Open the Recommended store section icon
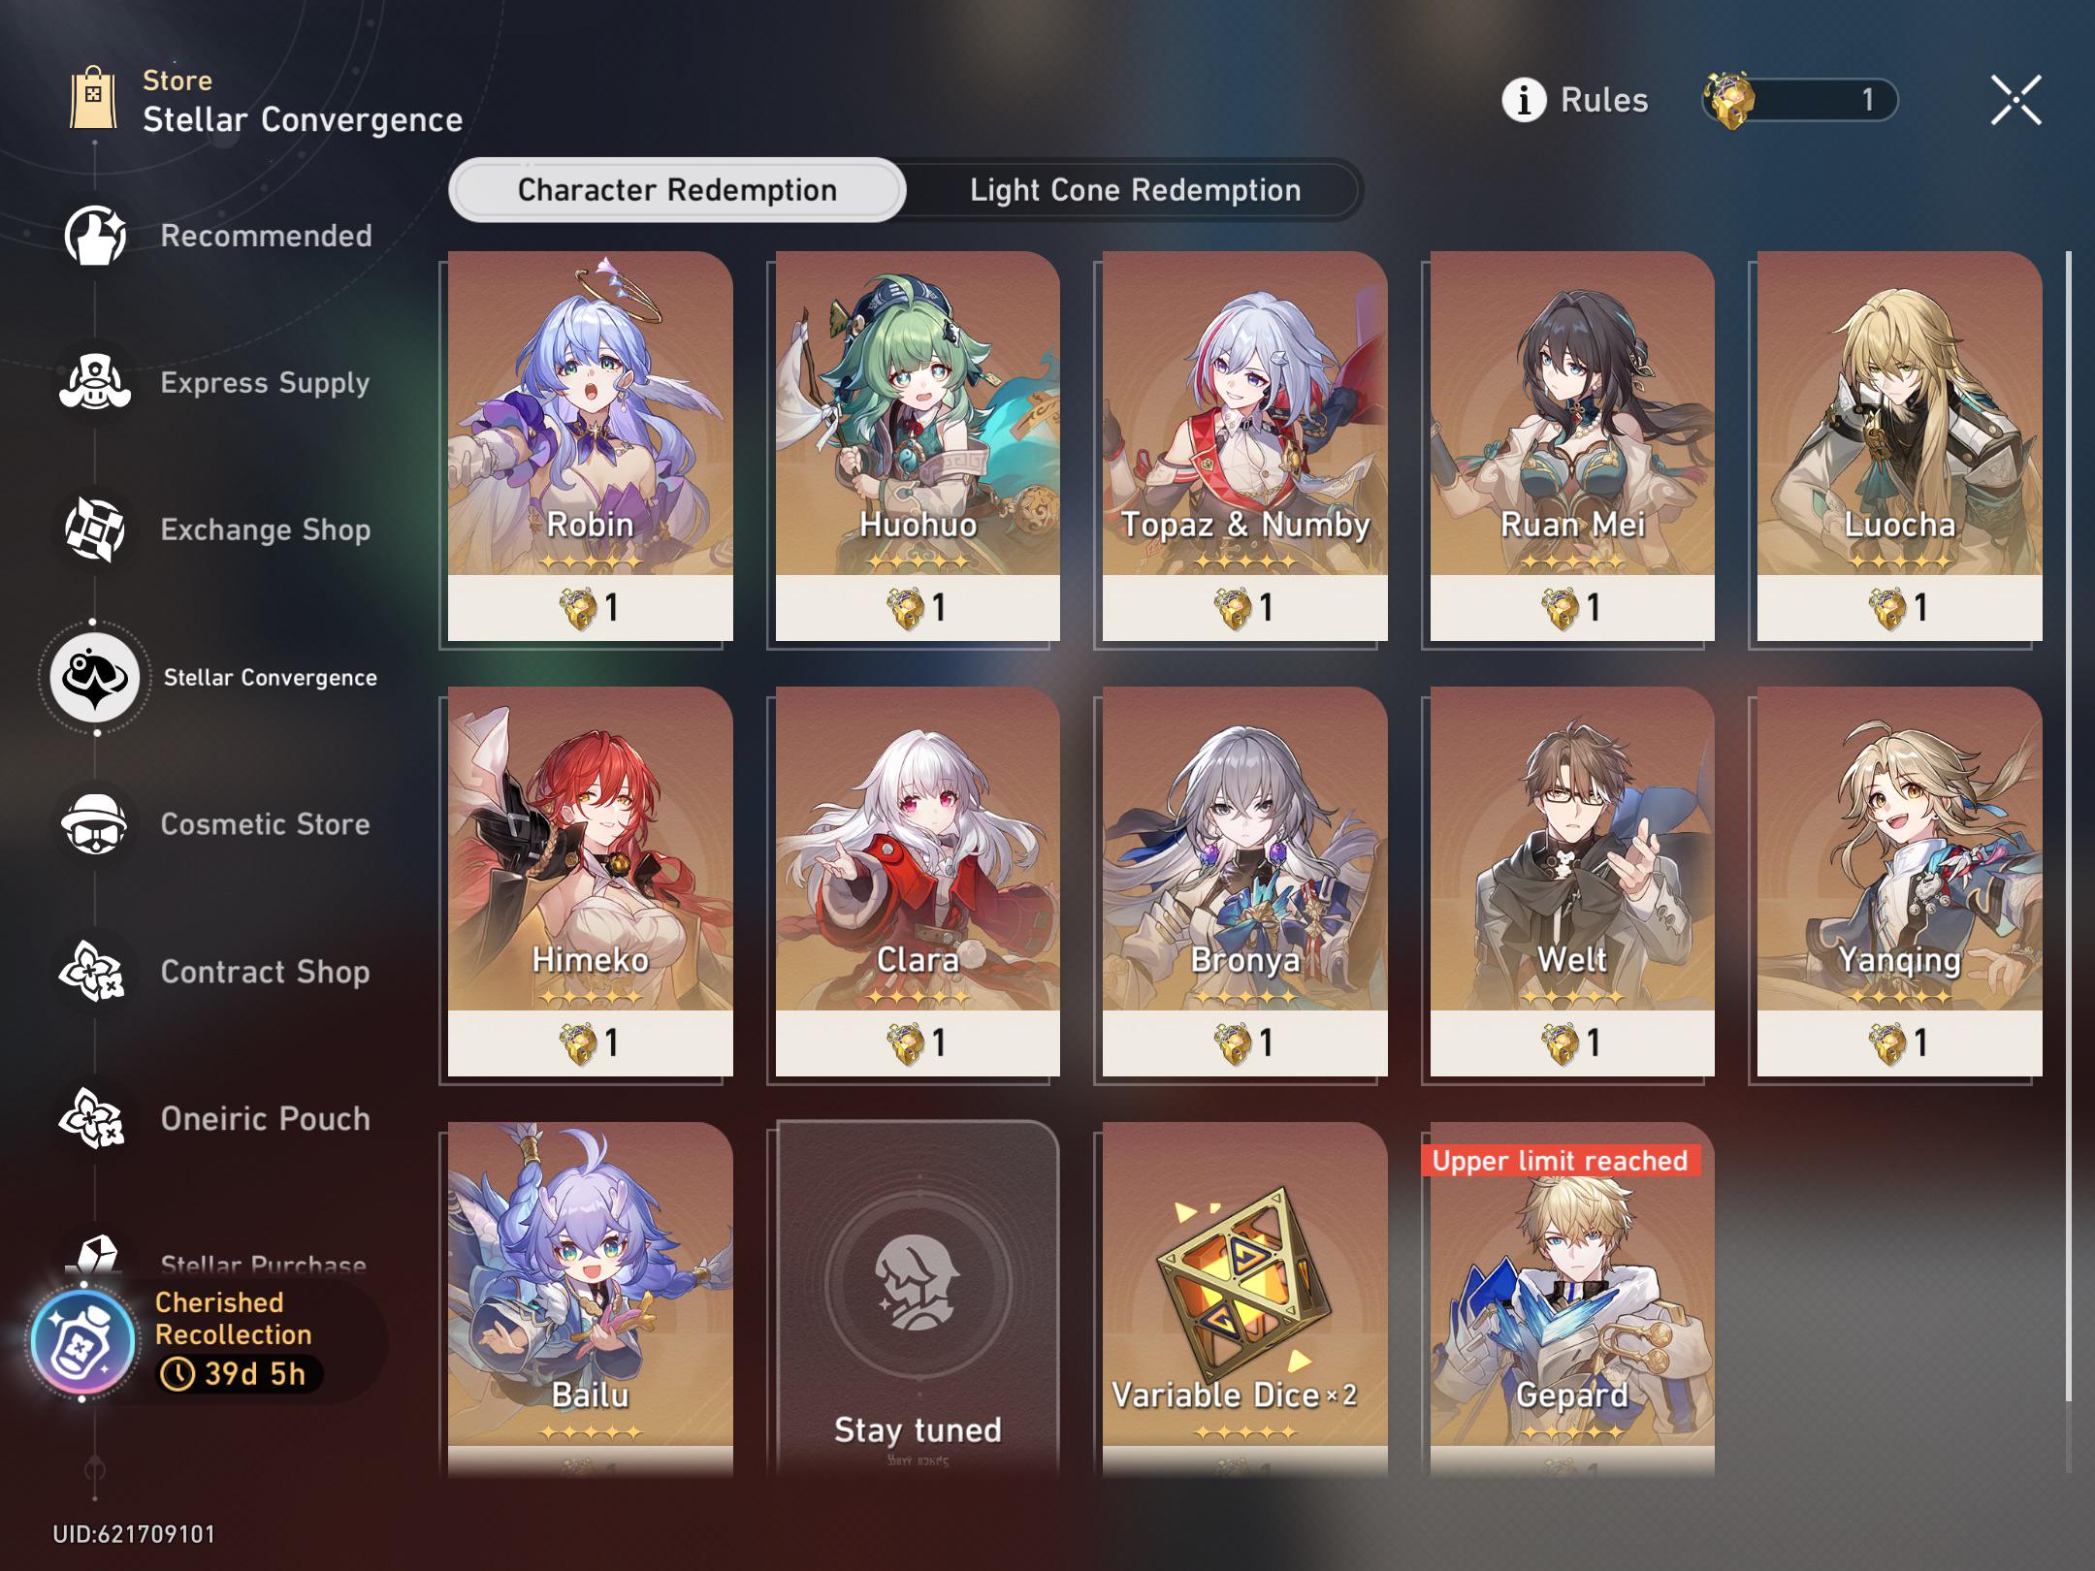This screenshot has width=2095, height=1571. click(95, 236)
